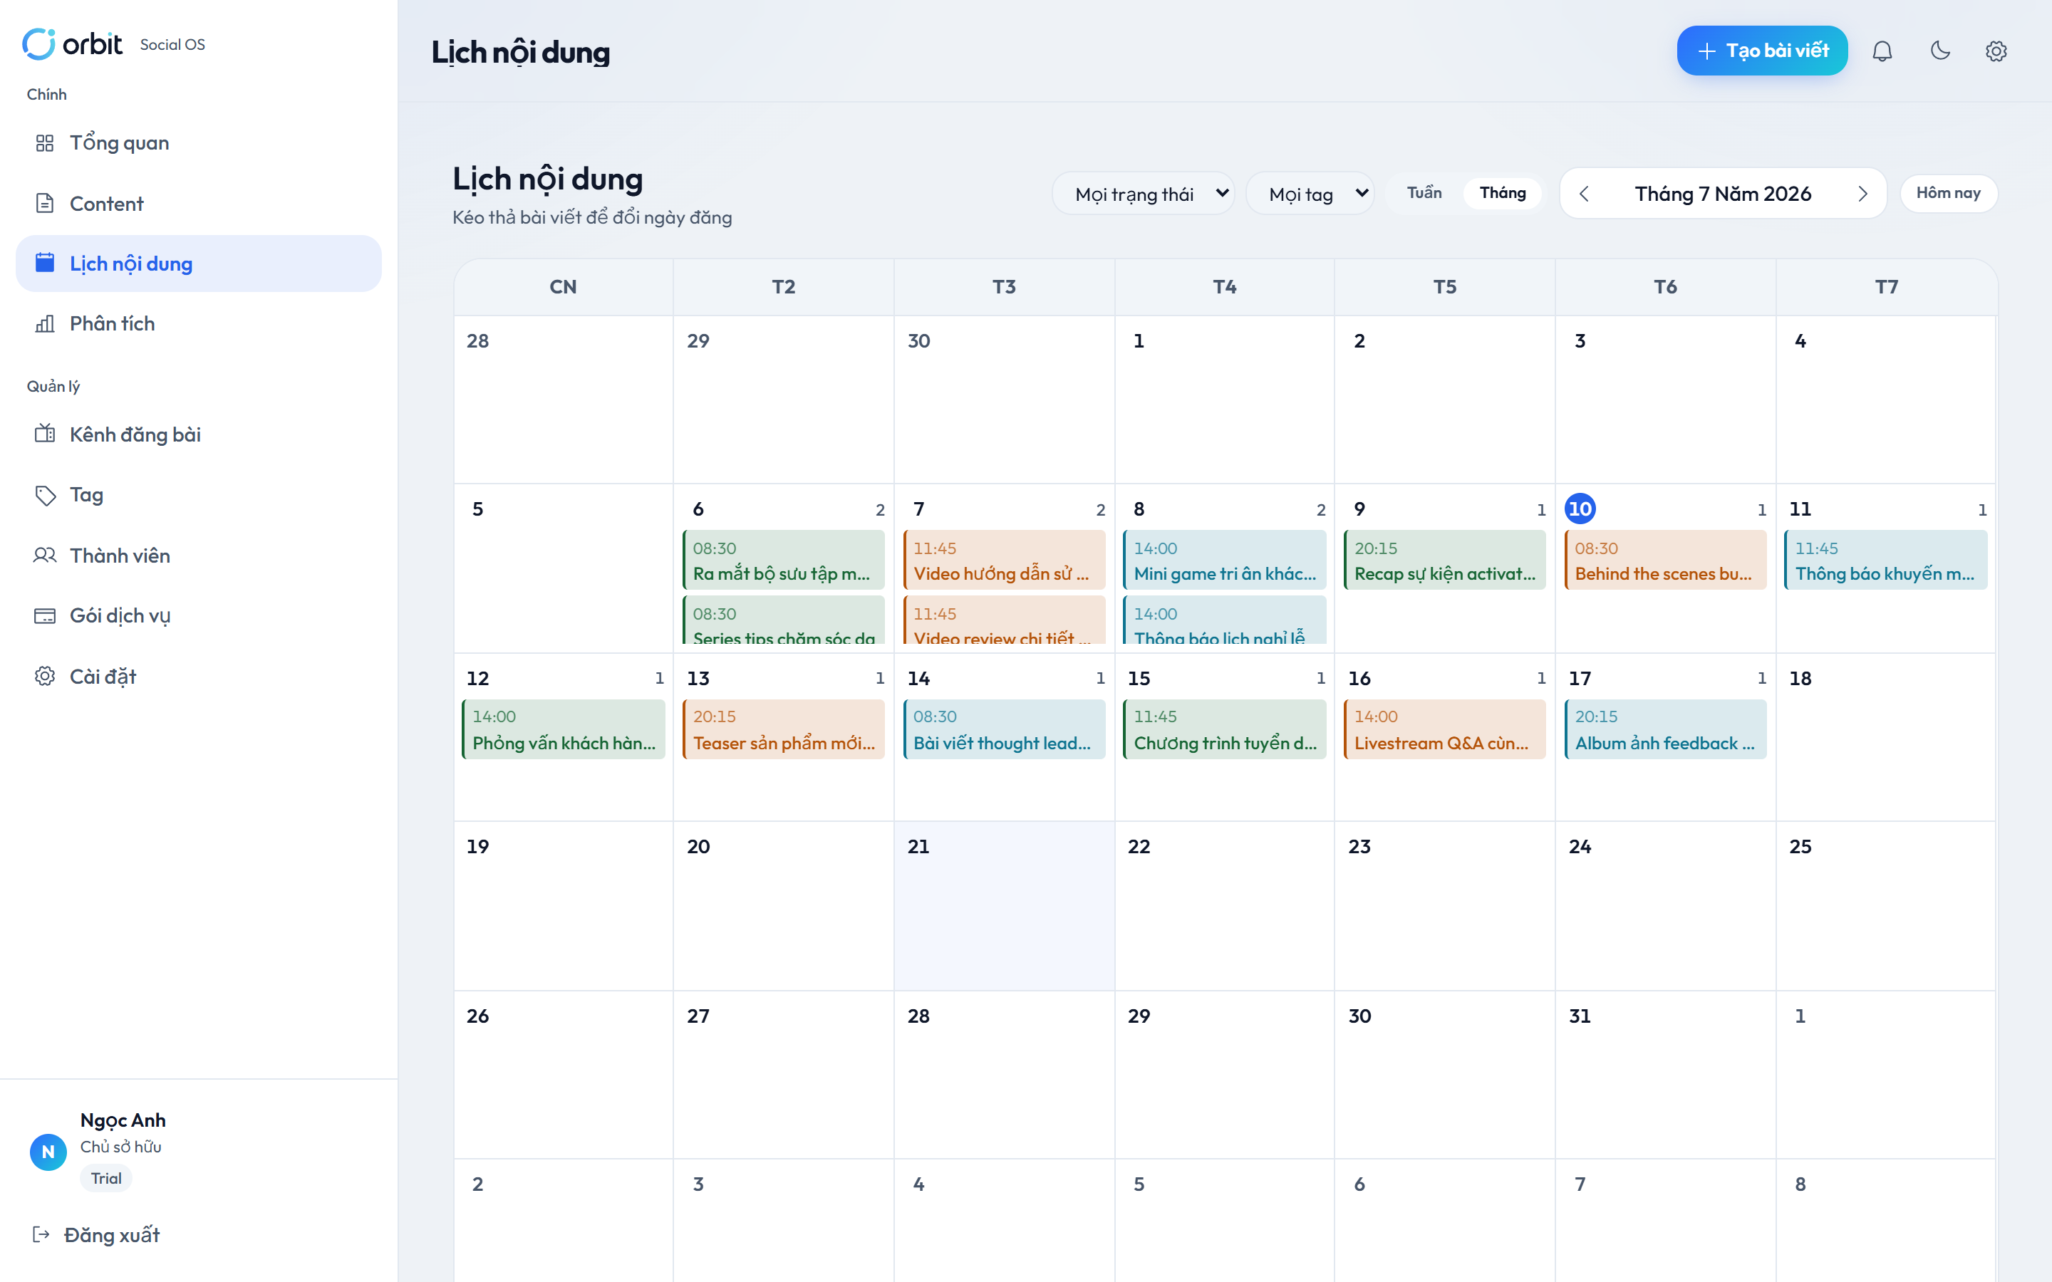Open settings gear in header

1996,51
